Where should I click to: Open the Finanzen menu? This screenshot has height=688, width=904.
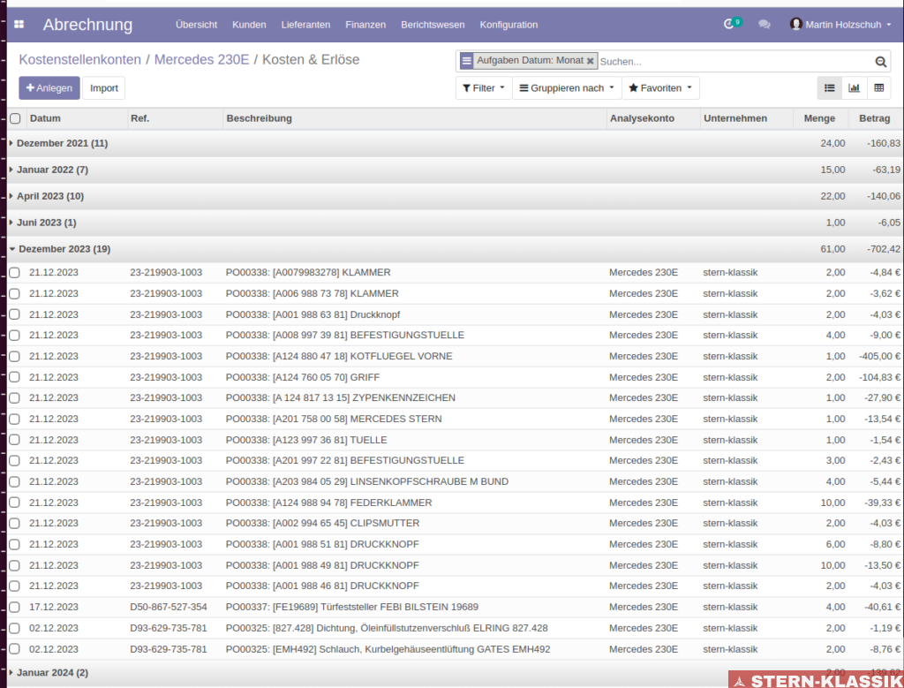click(x=365, y=25)
